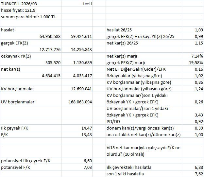Click the value 14.256.843

(x=77, y=49)
